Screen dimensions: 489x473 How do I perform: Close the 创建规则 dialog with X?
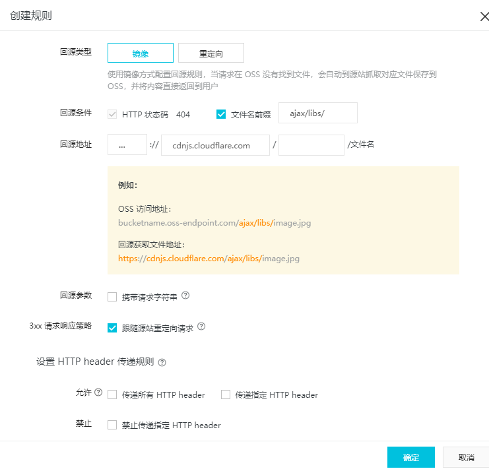point(484,16)
